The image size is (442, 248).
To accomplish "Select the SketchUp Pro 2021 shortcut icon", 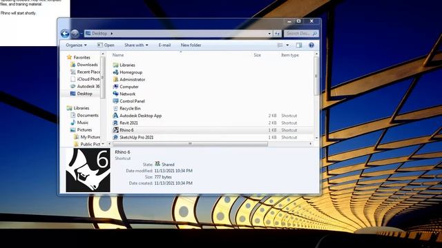I will pos(115,137).
